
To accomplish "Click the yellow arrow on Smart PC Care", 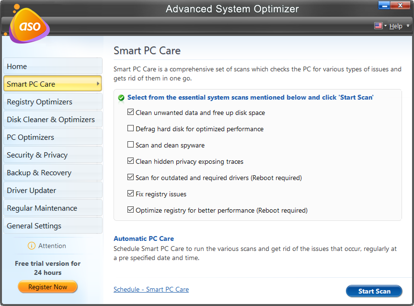I will 98,83.
